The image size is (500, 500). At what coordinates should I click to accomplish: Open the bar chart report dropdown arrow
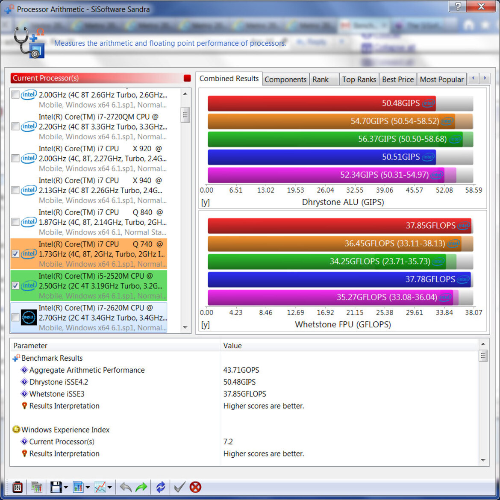88,487
